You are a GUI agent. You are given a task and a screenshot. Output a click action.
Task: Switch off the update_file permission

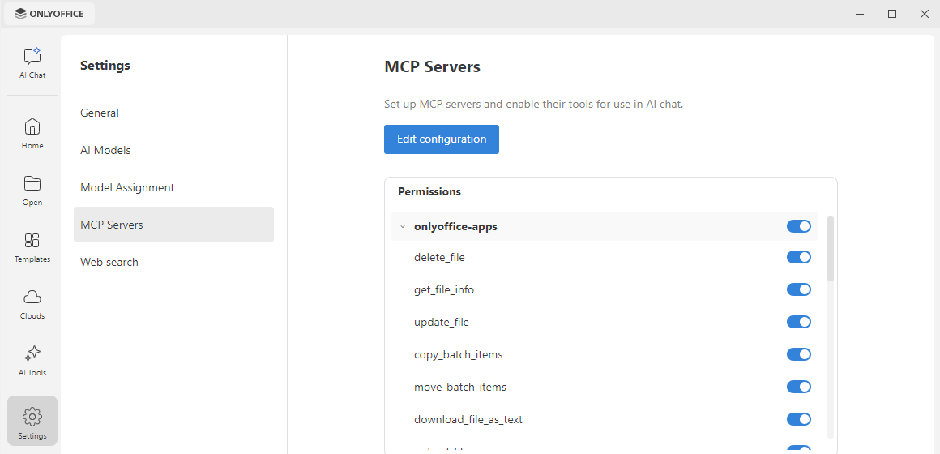798,322
